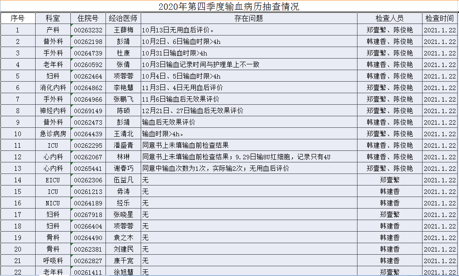The height and width of the screenshot is (276, 459).
Task: Select the 存在问题 header cell
Action: click(248, 18)
